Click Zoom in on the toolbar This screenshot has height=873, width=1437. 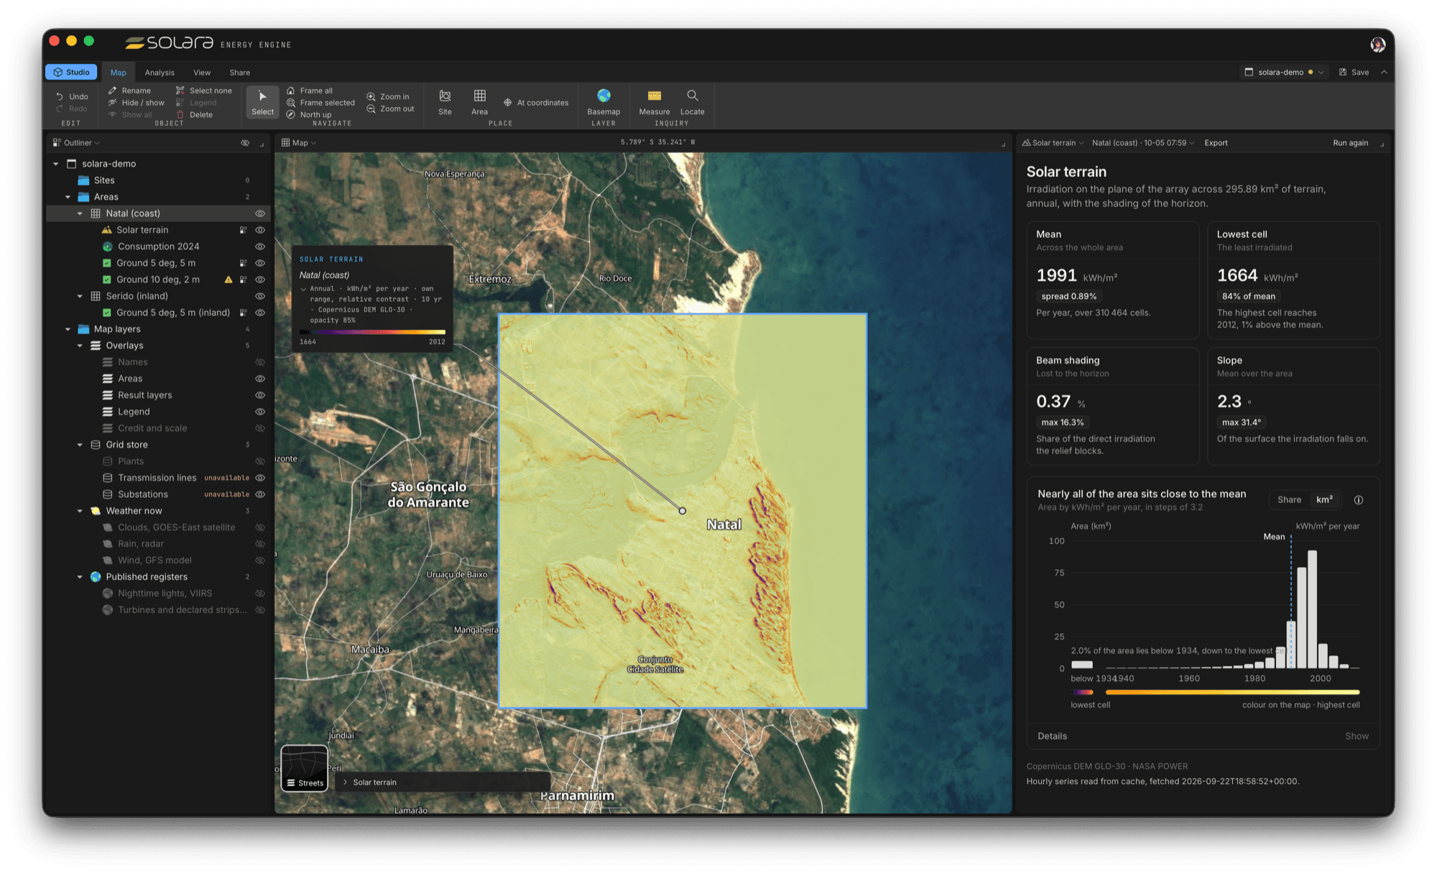click(x=388, y=96)
